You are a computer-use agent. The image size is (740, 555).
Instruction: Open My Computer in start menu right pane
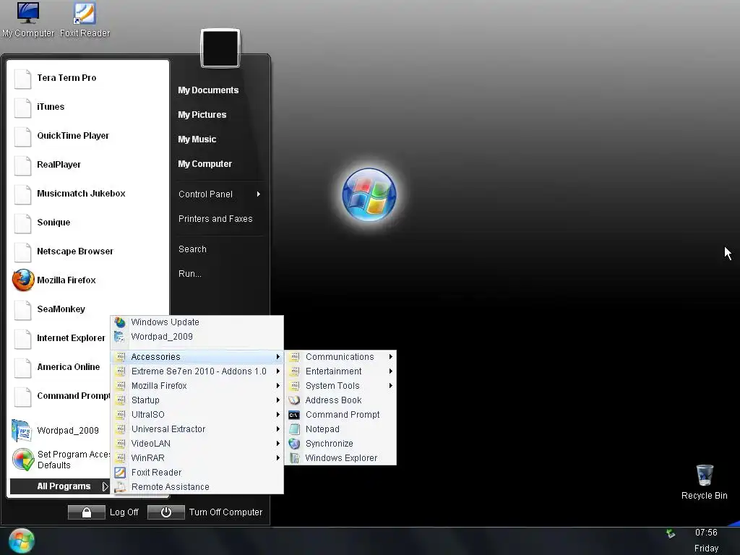205,164
